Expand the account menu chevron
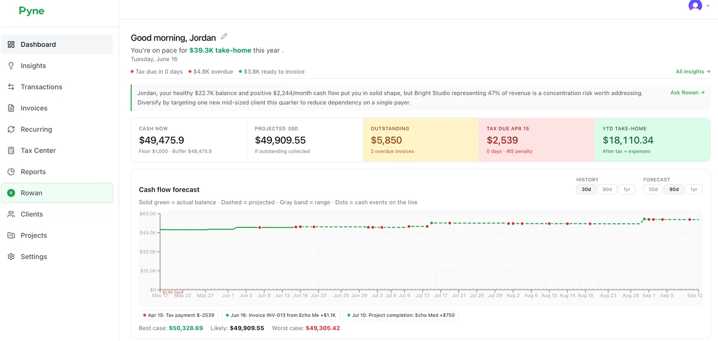This screenshot has width=718, height=341. point(708,6)
